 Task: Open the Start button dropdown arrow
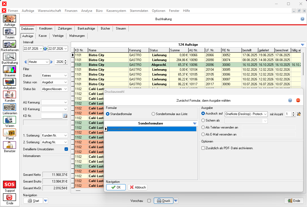[x=46, y=201]
